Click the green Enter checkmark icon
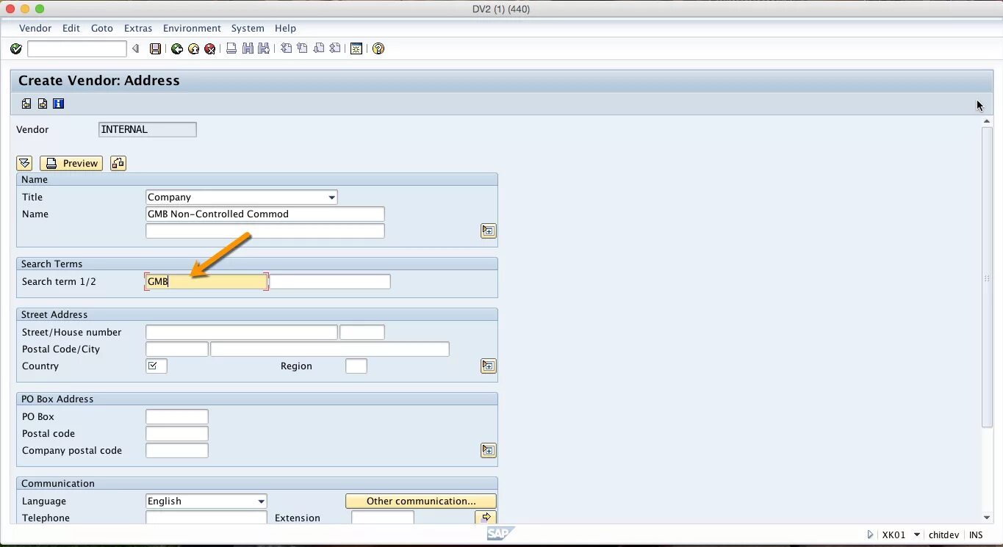 coord(16,48)
